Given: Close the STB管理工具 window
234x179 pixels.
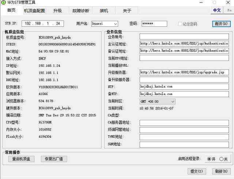Looking at the screenshot, I should 228,3.
